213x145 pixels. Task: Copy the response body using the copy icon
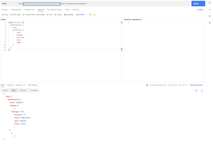pyautogui.click(x=196, y=90)
